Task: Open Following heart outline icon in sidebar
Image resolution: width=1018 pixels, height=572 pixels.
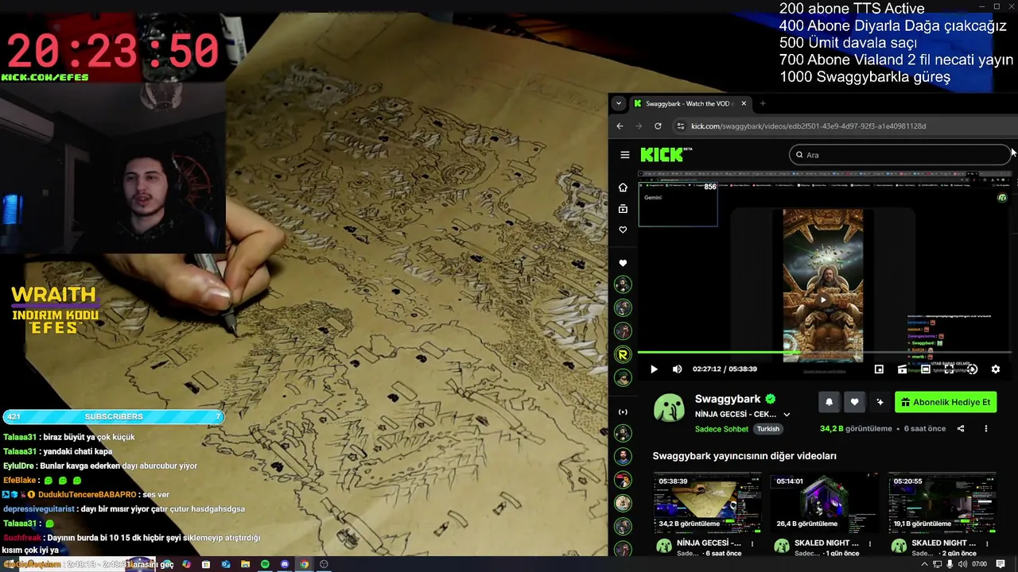Action: click(x=623, y=230)
